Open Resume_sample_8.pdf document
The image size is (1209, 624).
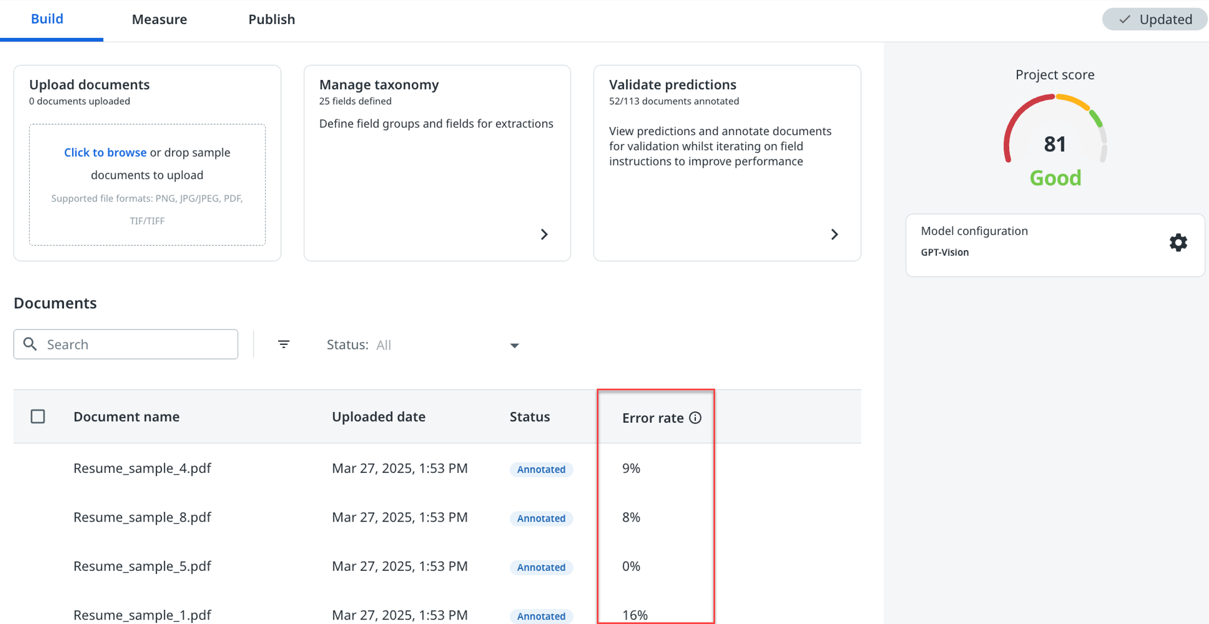[x=142, y=517]
